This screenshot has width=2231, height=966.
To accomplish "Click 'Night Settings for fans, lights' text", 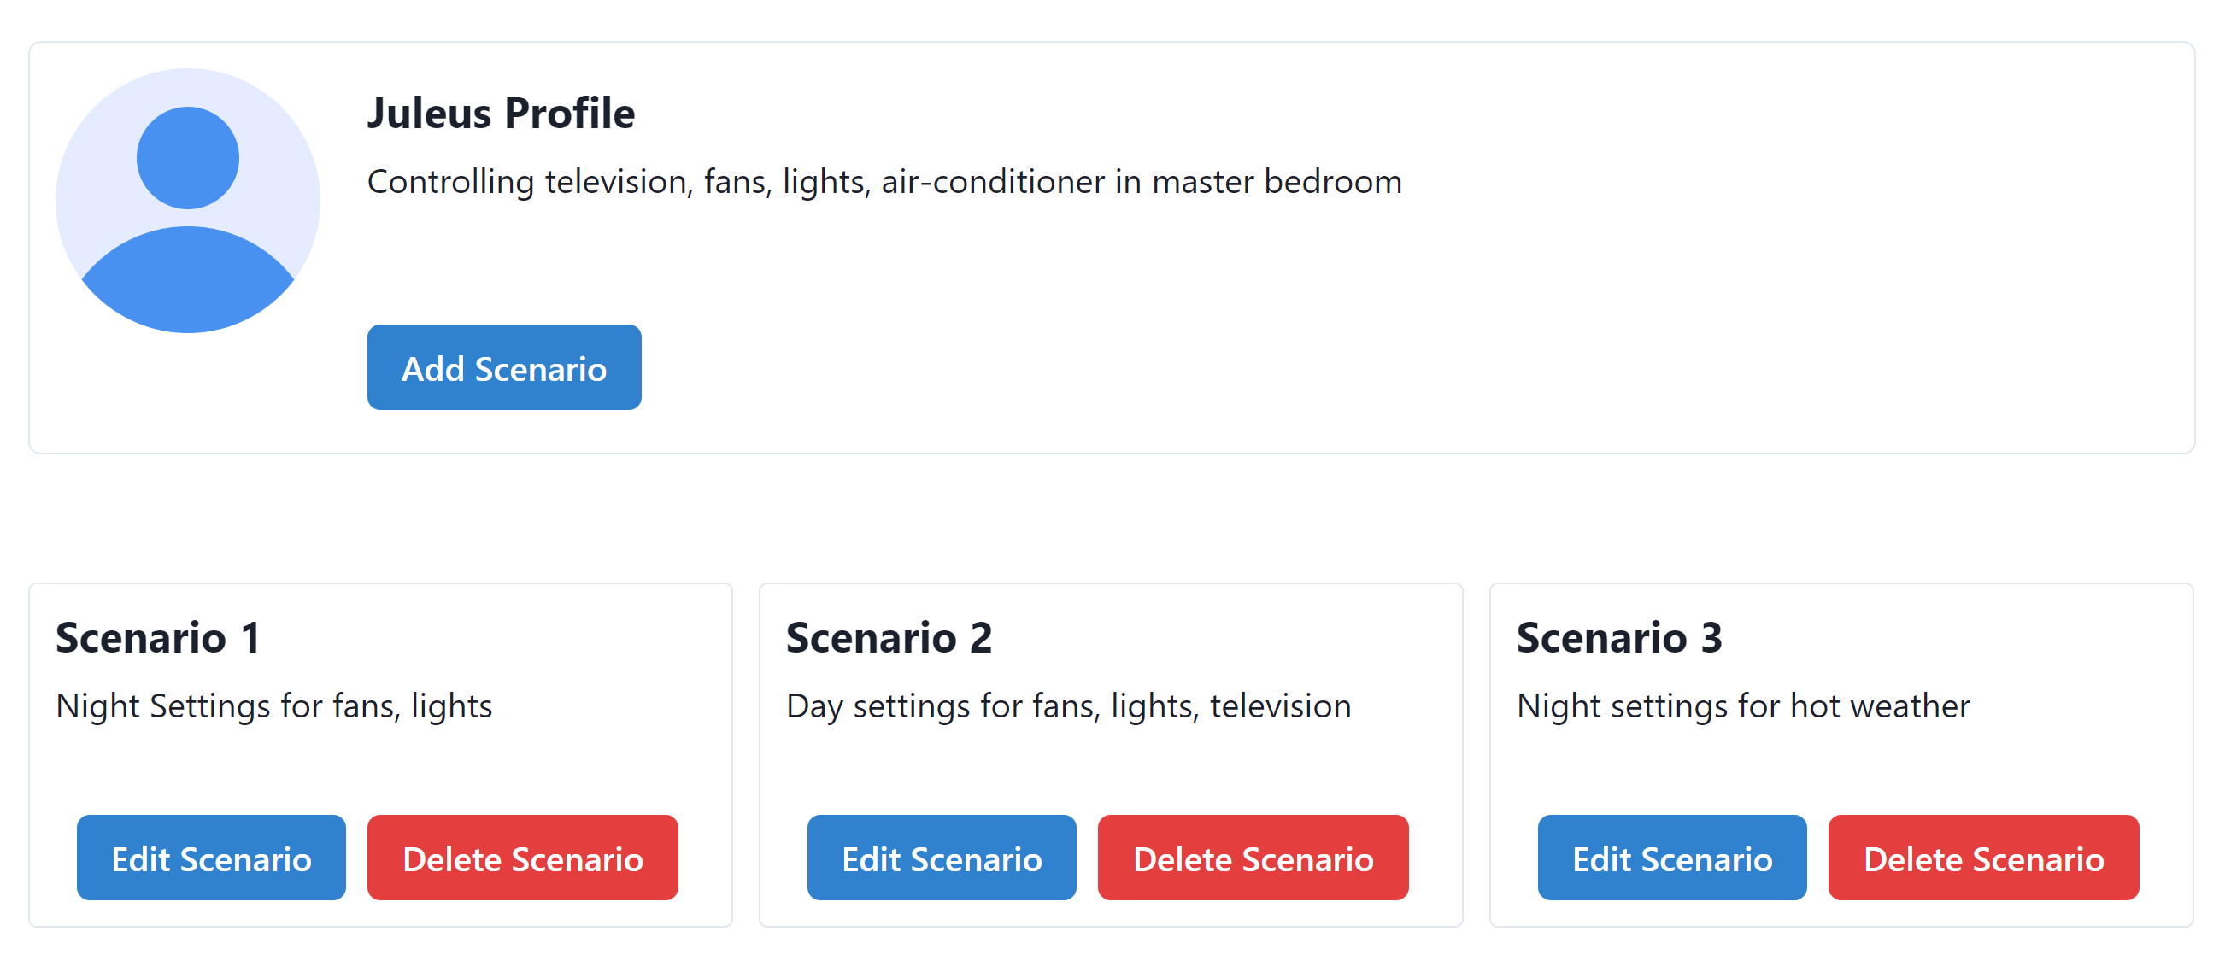I will (x=273, y=705).
